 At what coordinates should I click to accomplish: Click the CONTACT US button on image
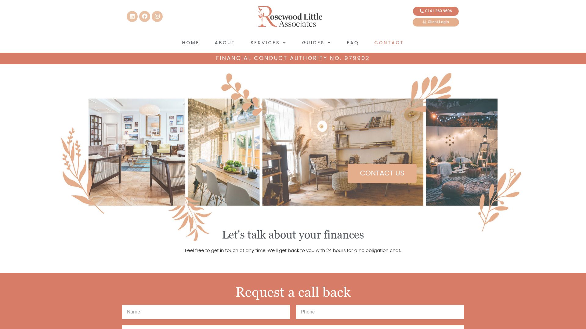[x=382, y=173]
